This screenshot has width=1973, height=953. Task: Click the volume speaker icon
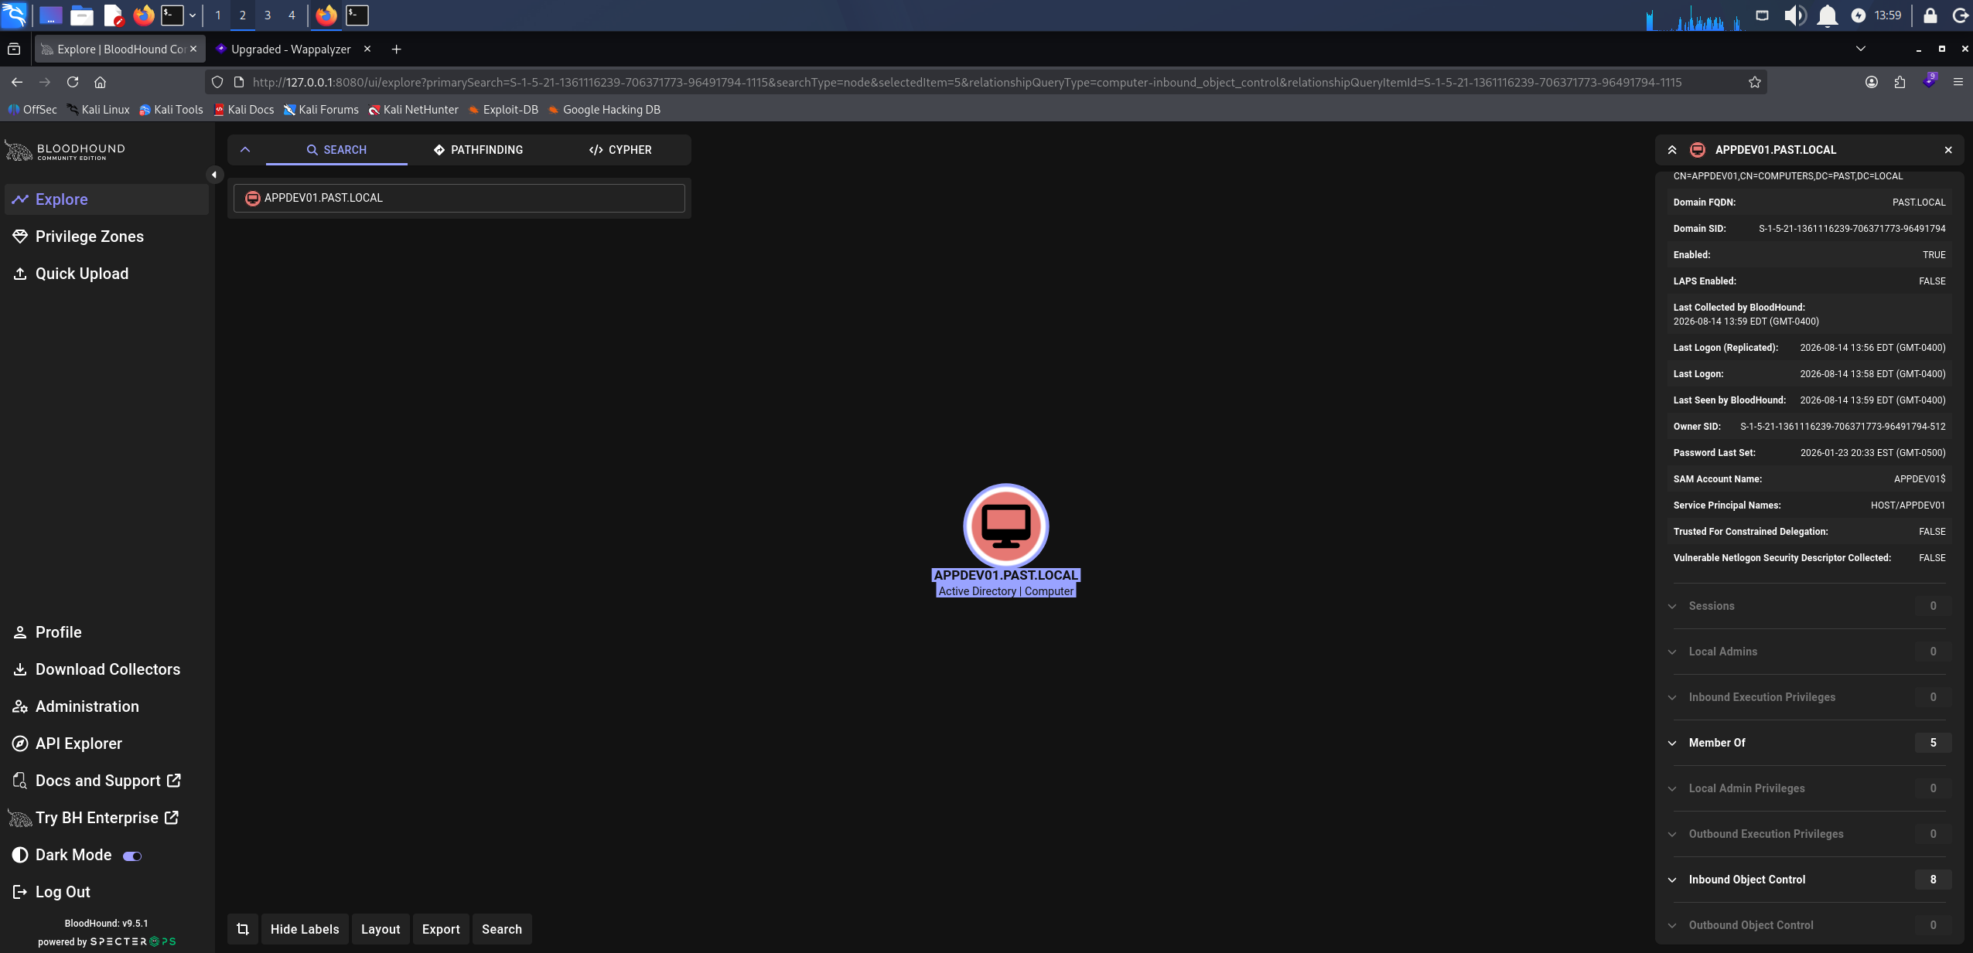1794,15
